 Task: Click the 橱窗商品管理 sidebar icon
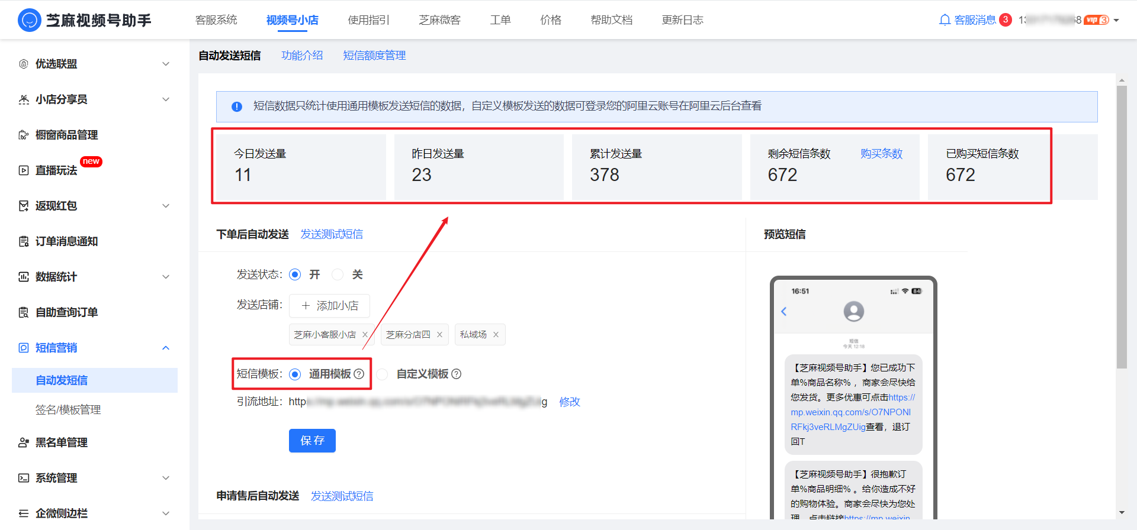click(x=24, y=135)
